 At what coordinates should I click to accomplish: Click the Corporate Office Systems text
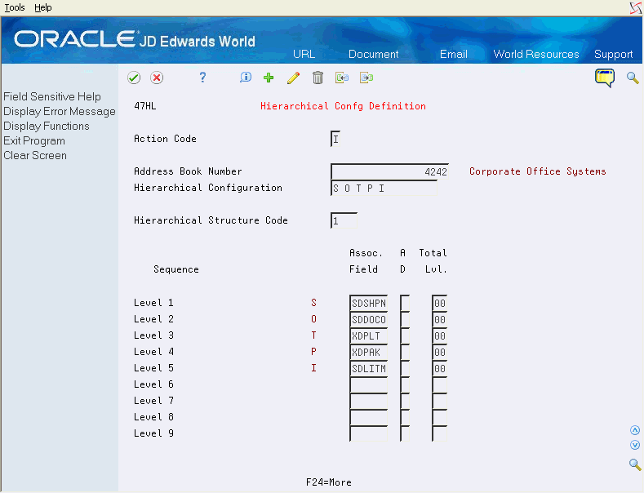538,171
